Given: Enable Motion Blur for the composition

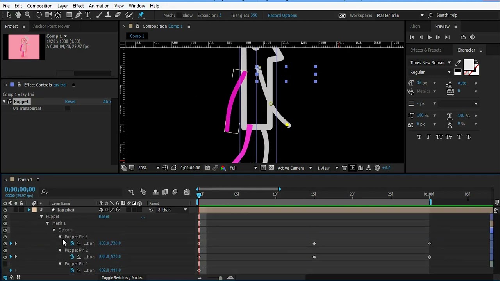Looking at the screenshot, I should pyautogui.click(x=175, y=192).
